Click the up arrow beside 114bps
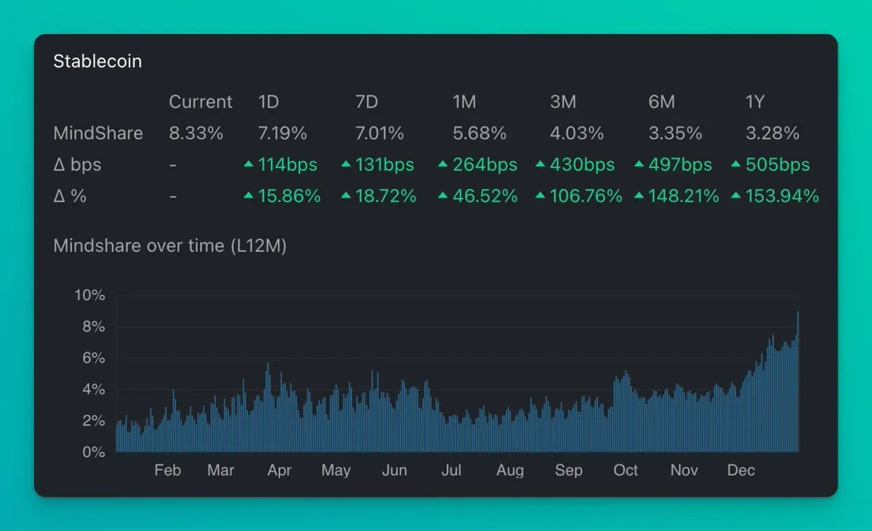This screenshot has height=531, width=872. tap(249, 164)
